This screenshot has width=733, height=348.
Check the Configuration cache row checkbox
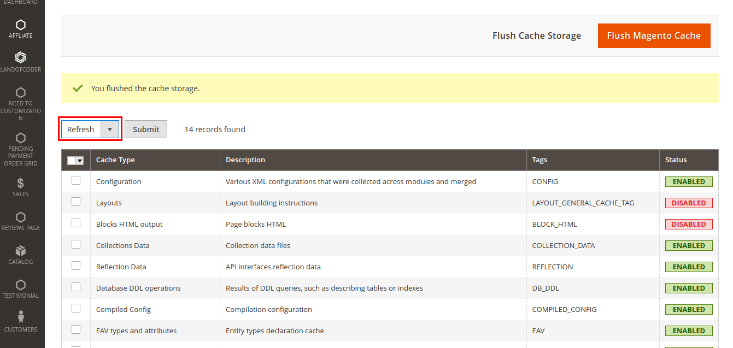click(75, 181)
